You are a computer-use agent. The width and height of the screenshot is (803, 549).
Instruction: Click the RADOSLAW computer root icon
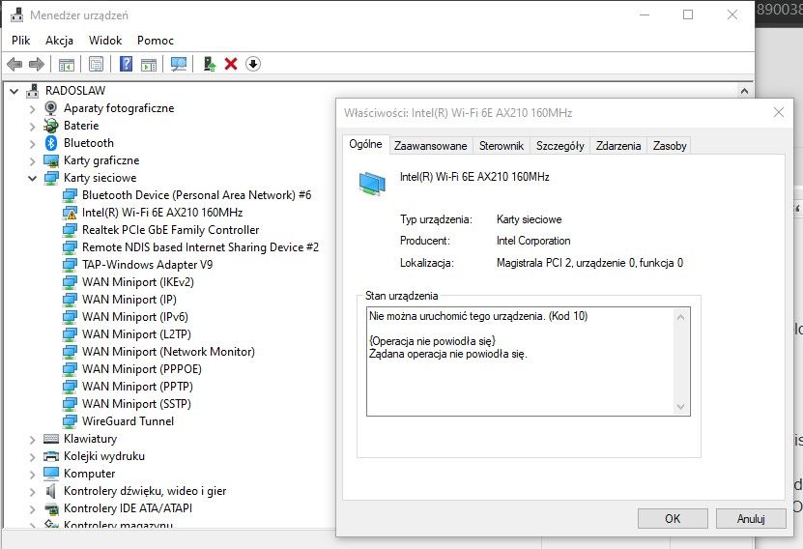click(x=33, y=91)
